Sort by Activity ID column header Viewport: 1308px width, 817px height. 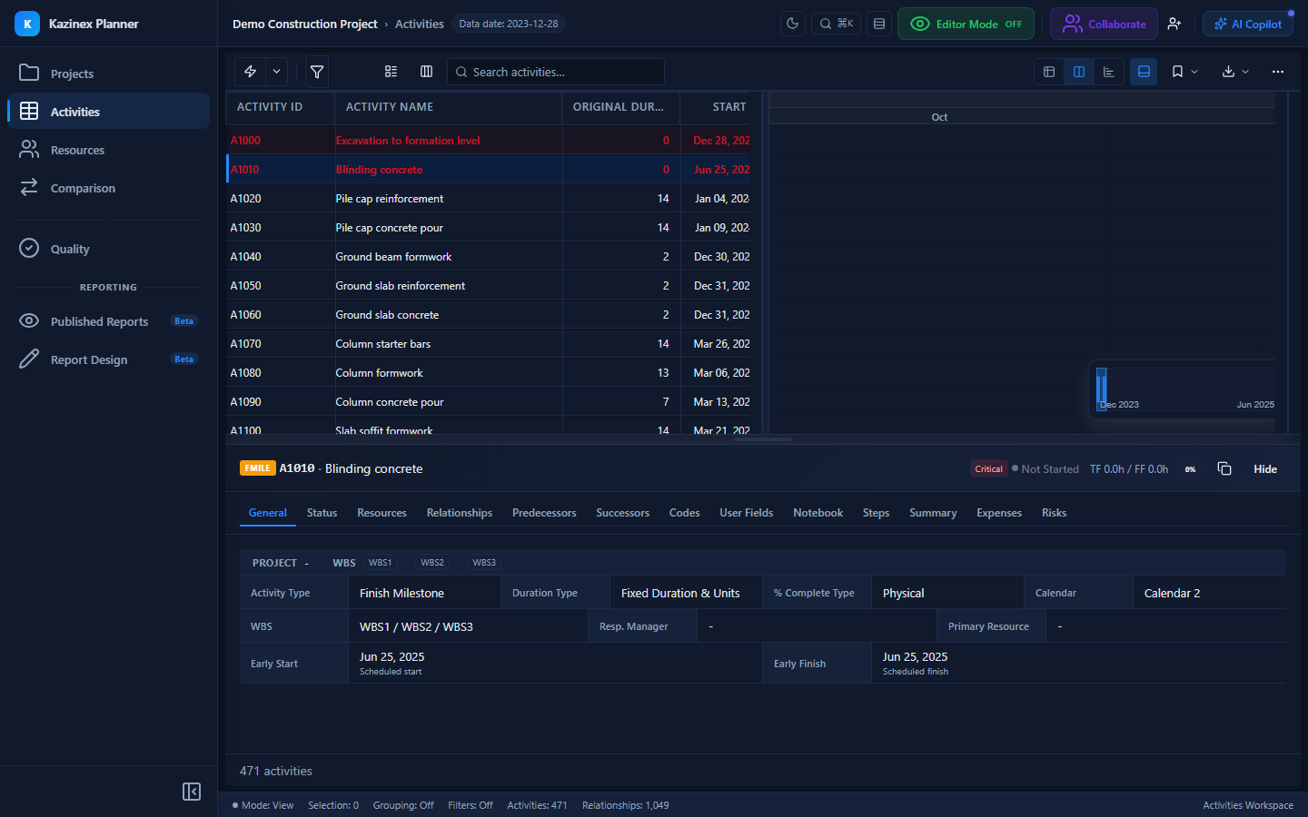pyautogui.click(x=281, y=107)
